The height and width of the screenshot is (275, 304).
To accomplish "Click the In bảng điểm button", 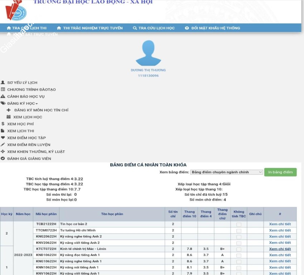I will pos(280,172).
